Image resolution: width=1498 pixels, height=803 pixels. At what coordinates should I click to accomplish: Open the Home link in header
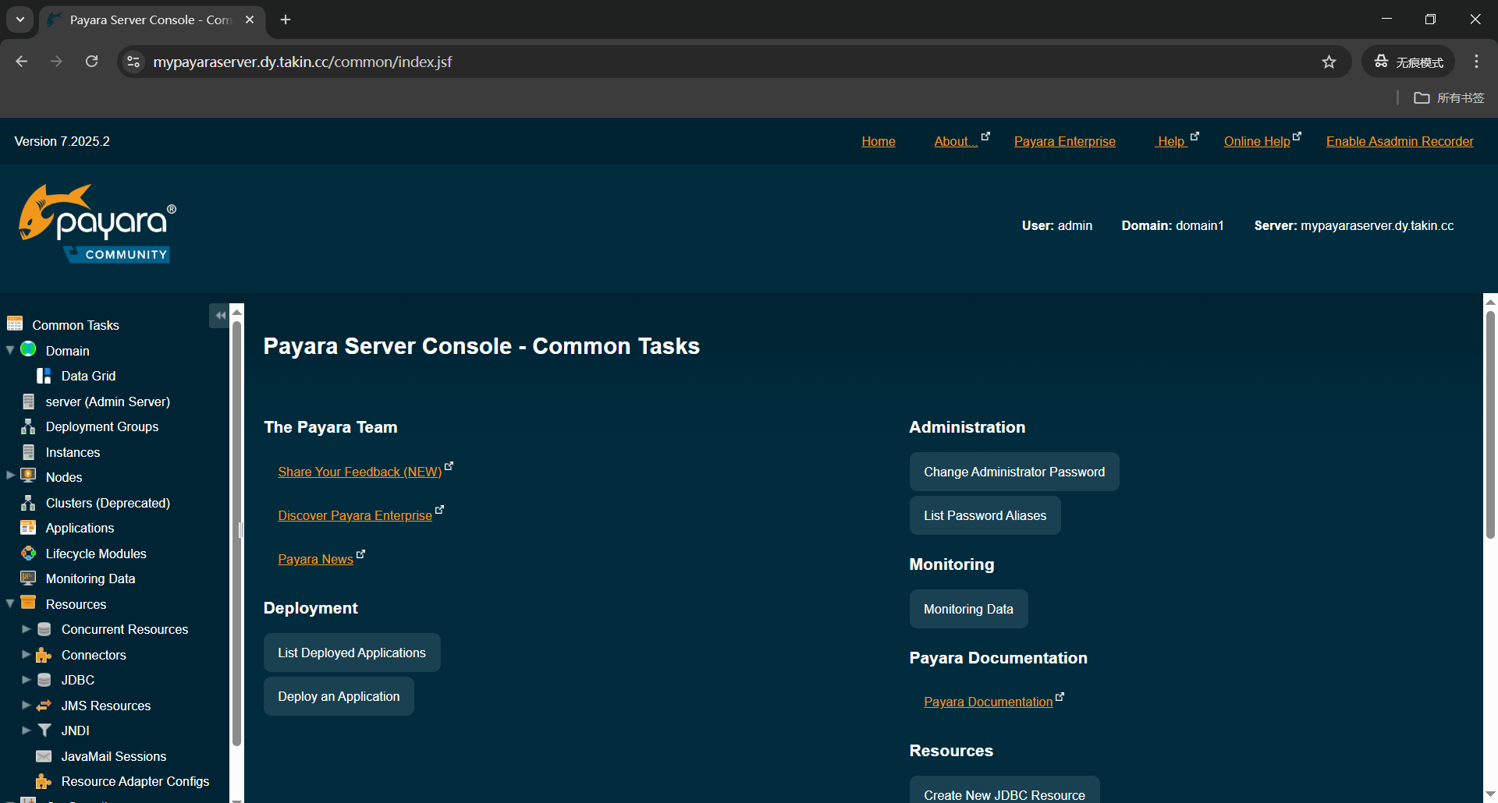pos(878,141)
